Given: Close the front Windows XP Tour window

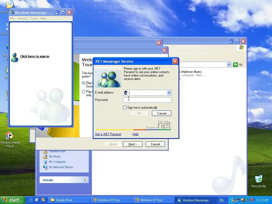Looking at the screenshot, I should [x=164, y=50].
